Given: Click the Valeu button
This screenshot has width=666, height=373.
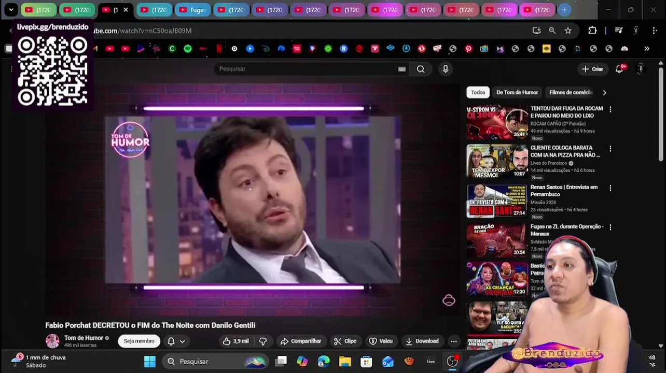Looking at the screenshot, I should (x=381, y=341).
